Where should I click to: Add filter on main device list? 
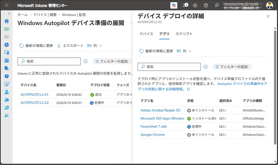click(x=112, y=61)
